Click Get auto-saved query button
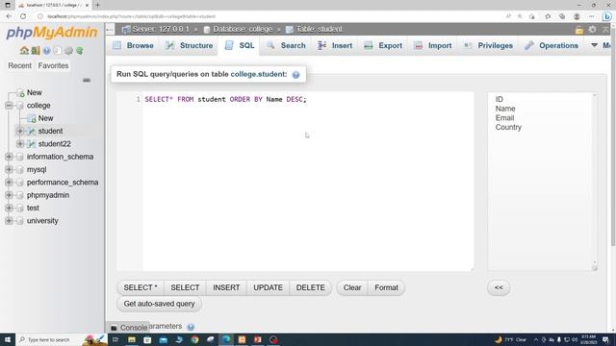Viewport: 616px width, 346px height. pos(159,304)
